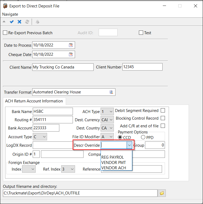Open Cheque Date calendar picker

pos(71,54)
